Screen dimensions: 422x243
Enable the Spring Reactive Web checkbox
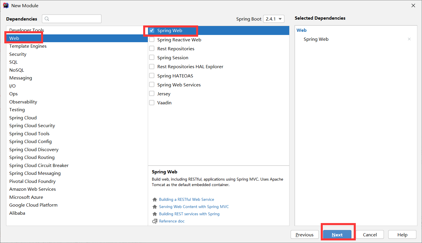pos(152,40)
